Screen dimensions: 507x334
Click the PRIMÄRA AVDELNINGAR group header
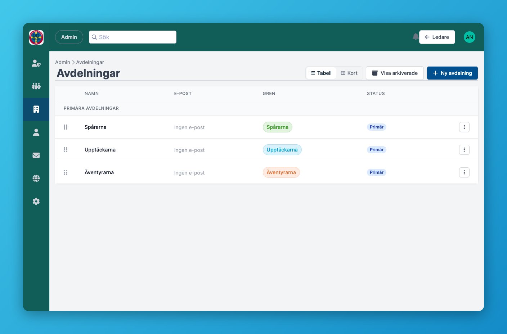click(91, 108)
